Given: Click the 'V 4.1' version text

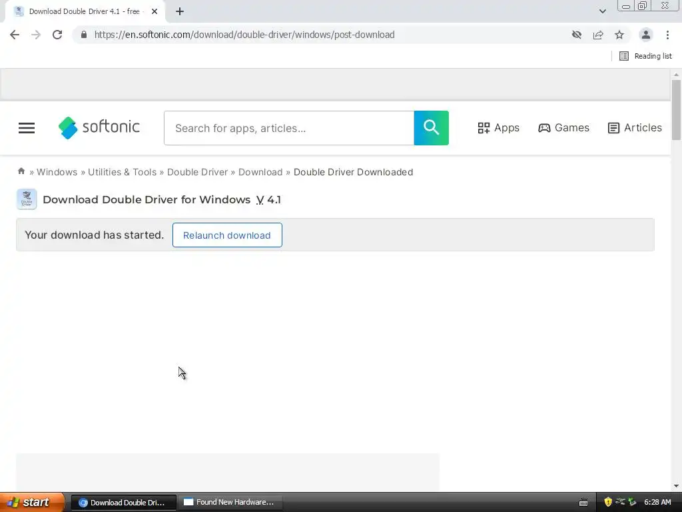Looking at the screenshot, I should [x=268, y=200].
